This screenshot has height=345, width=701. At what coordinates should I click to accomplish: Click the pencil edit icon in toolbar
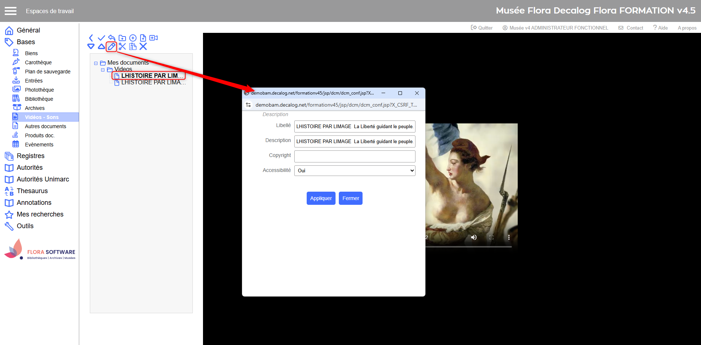click(x=111, y=46)
